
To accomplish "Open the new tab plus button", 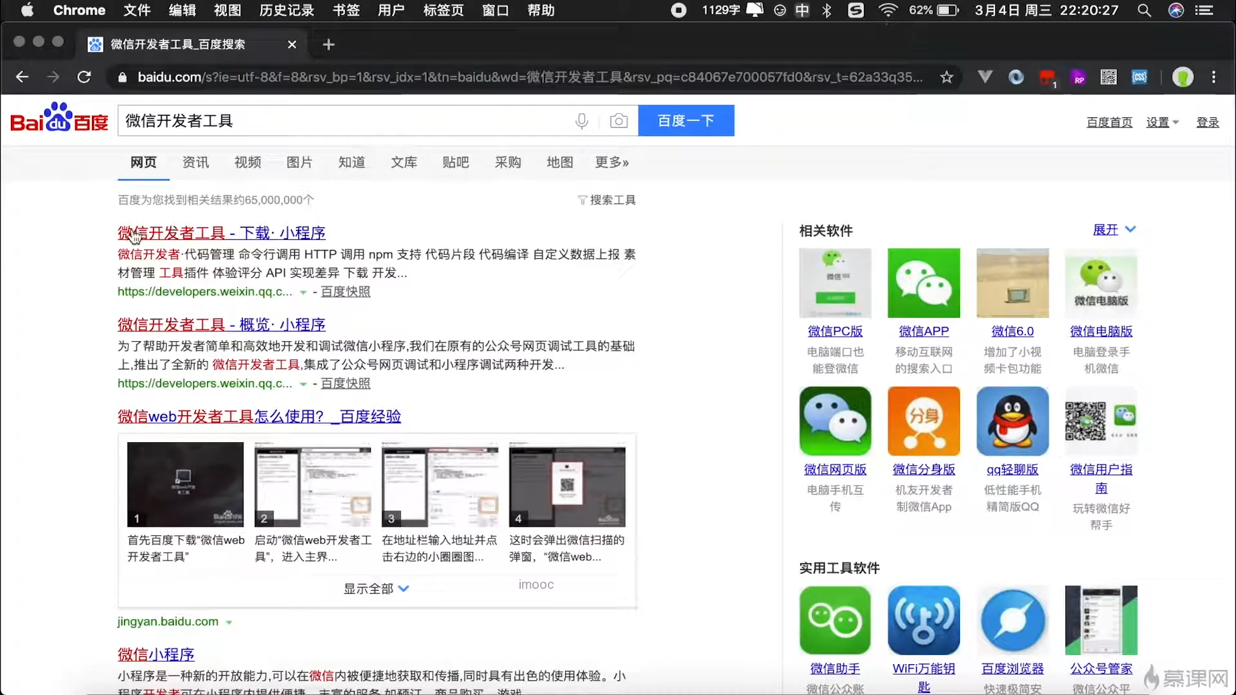I will click(328, 44).
